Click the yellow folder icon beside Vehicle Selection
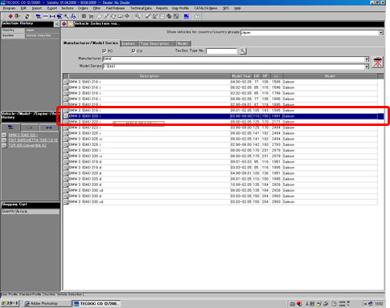 [71, 24]
